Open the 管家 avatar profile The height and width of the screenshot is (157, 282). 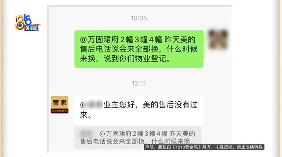click(x=59, y=104)
